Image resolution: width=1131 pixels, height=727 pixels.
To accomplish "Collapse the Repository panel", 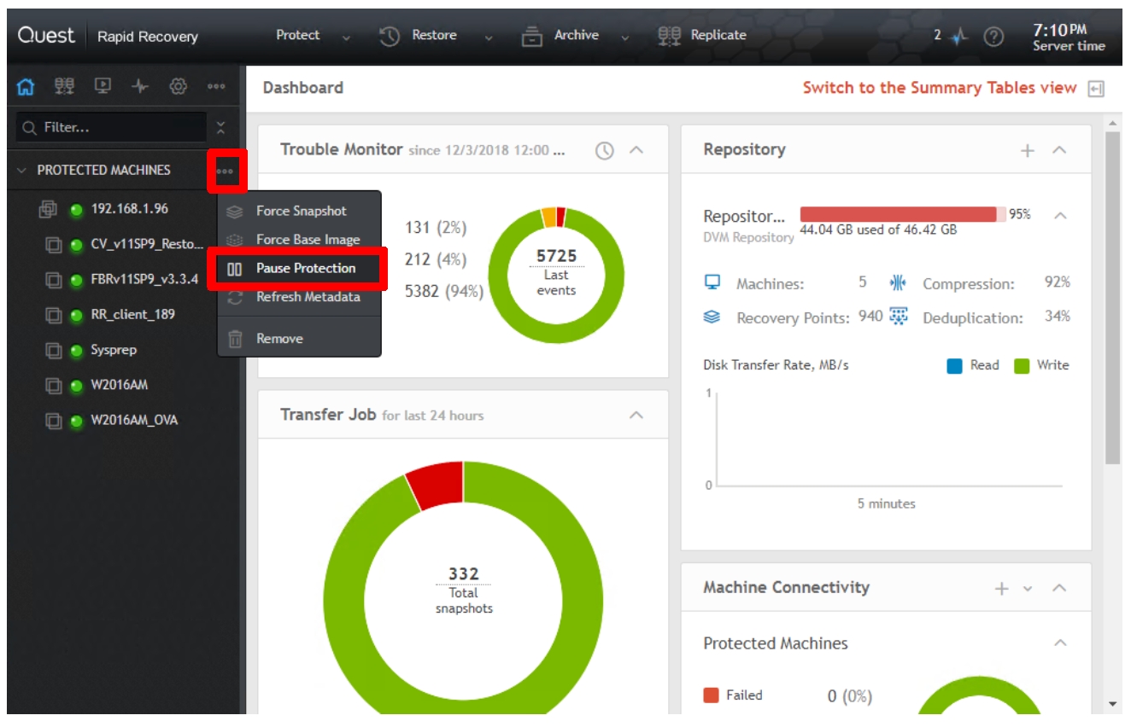I will pyautogui.click(x=1059, y=150).
